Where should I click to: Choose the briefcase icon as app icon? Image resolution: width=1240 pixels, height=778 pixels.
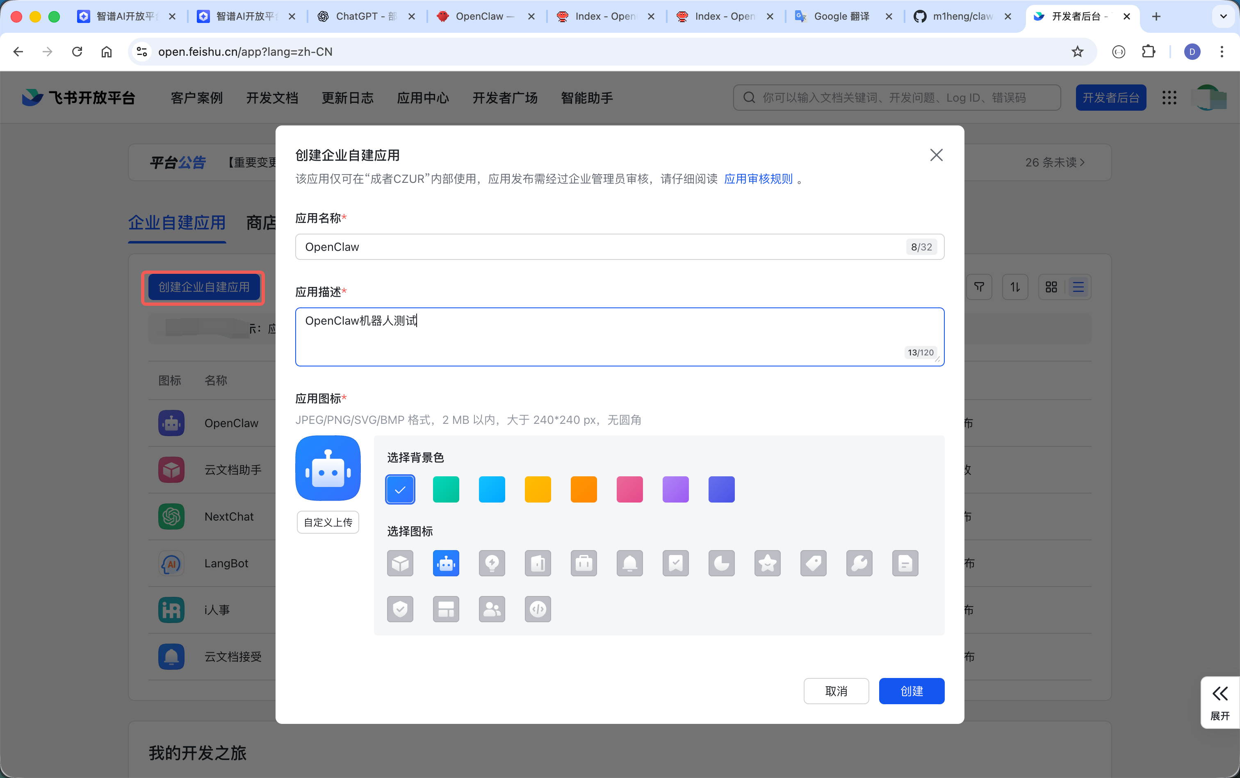pyautogui.click(x=583, y=563)
